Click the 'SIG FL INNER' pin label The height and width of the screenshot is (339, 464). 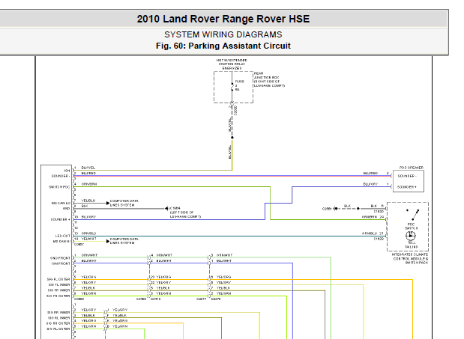59,284
